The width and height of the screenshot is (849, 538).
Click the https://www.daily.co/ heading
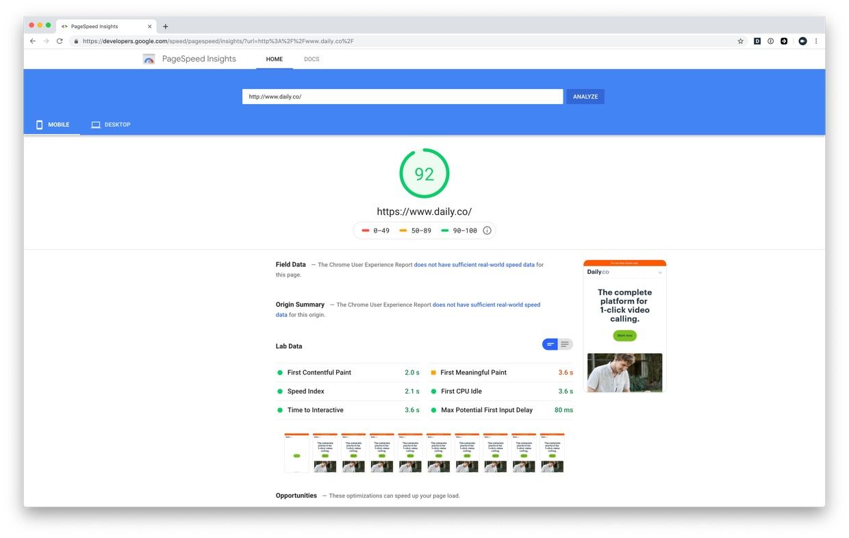424,212
